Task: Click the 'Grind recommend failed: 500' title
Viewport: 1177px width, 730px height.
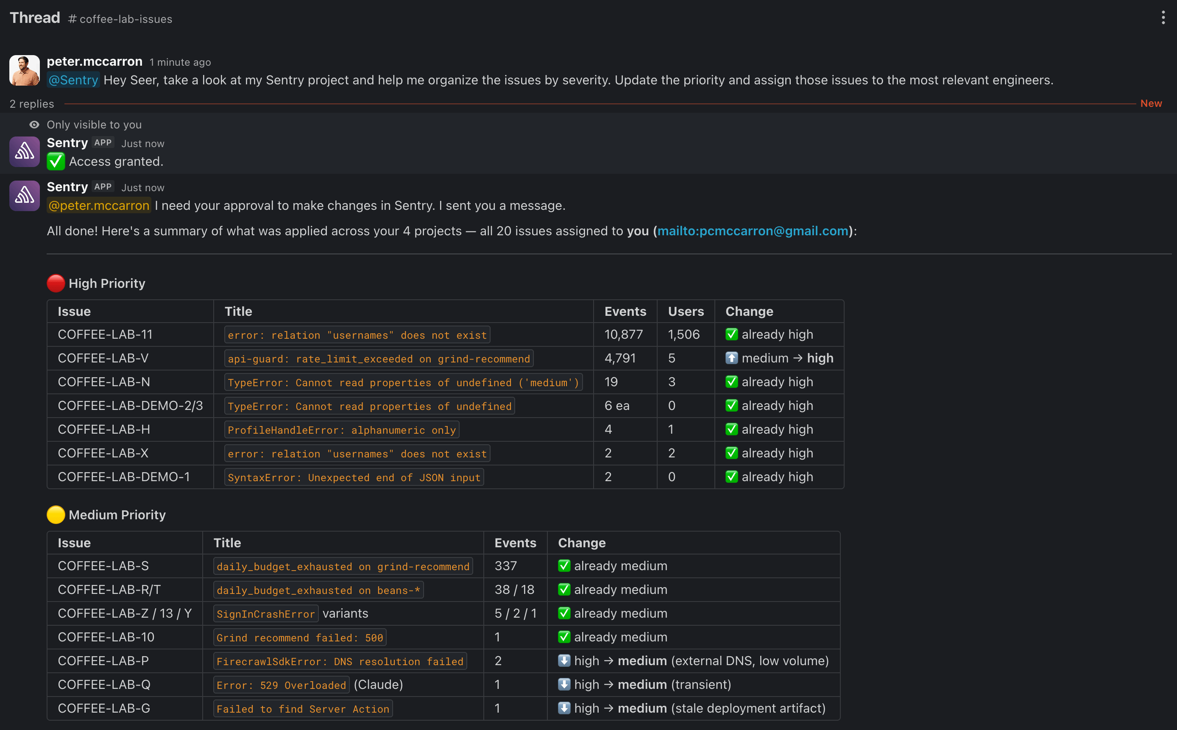Action: (300, 637)
